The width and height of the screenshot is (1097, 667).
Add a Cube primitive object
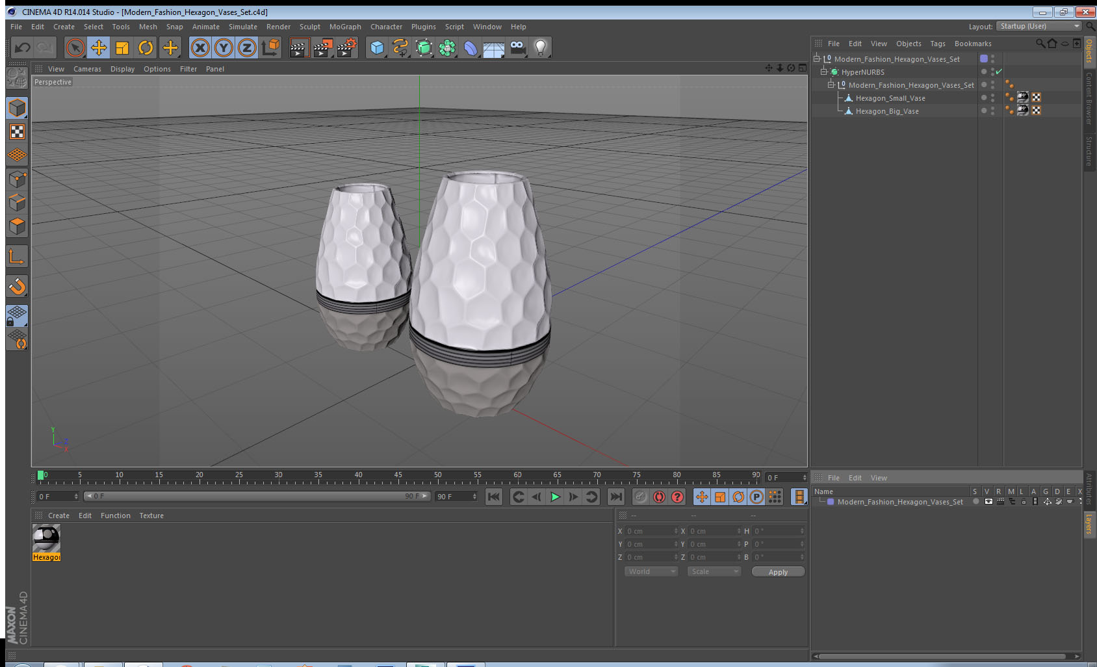[377, 47]
